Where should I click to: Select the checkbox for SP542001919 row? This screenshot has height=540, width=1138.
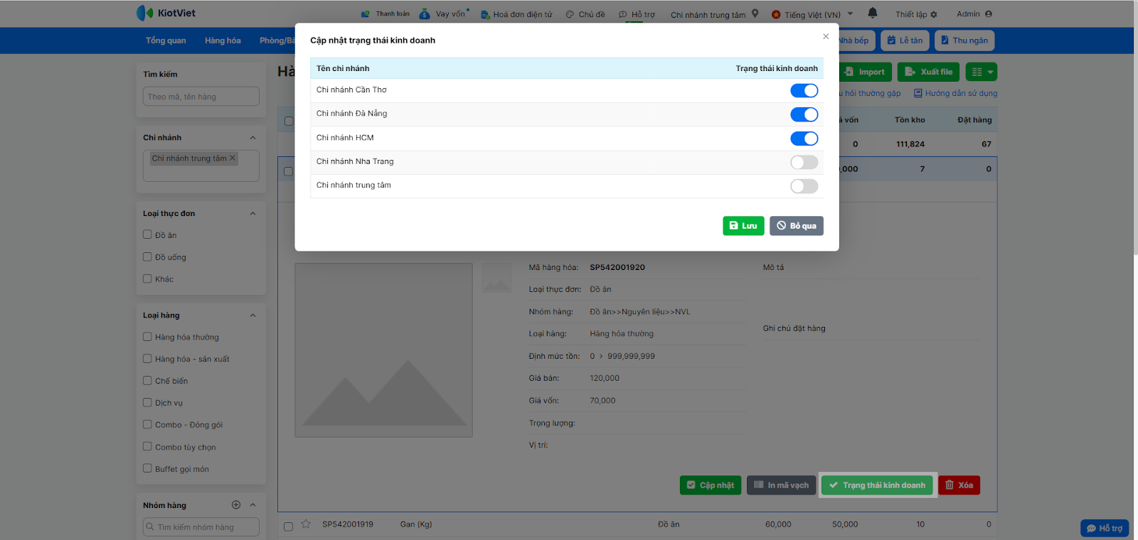point(288,526)
